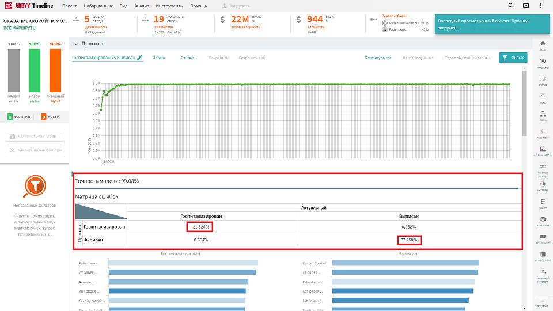Click the Contact Created bar label
This screenshot has width=553, height=311.
tap(314, 263)
